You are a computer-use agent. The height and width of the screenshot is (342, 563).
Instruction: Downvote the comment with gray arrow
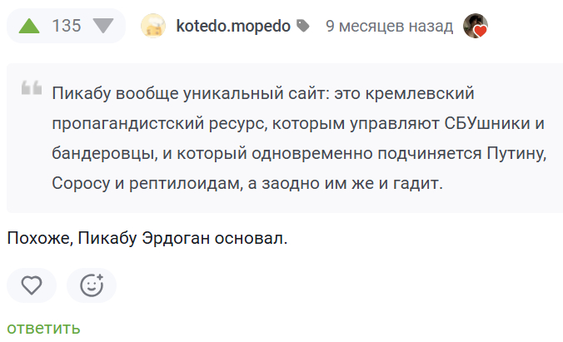tap(103, 26)
